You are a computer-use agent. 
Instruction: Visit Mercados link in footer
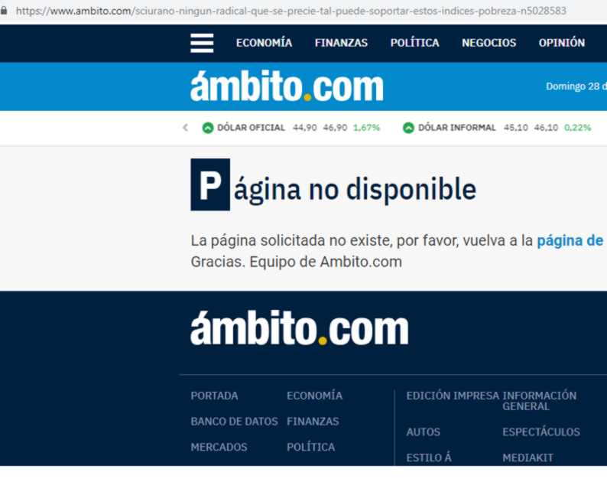coord(219,447)
